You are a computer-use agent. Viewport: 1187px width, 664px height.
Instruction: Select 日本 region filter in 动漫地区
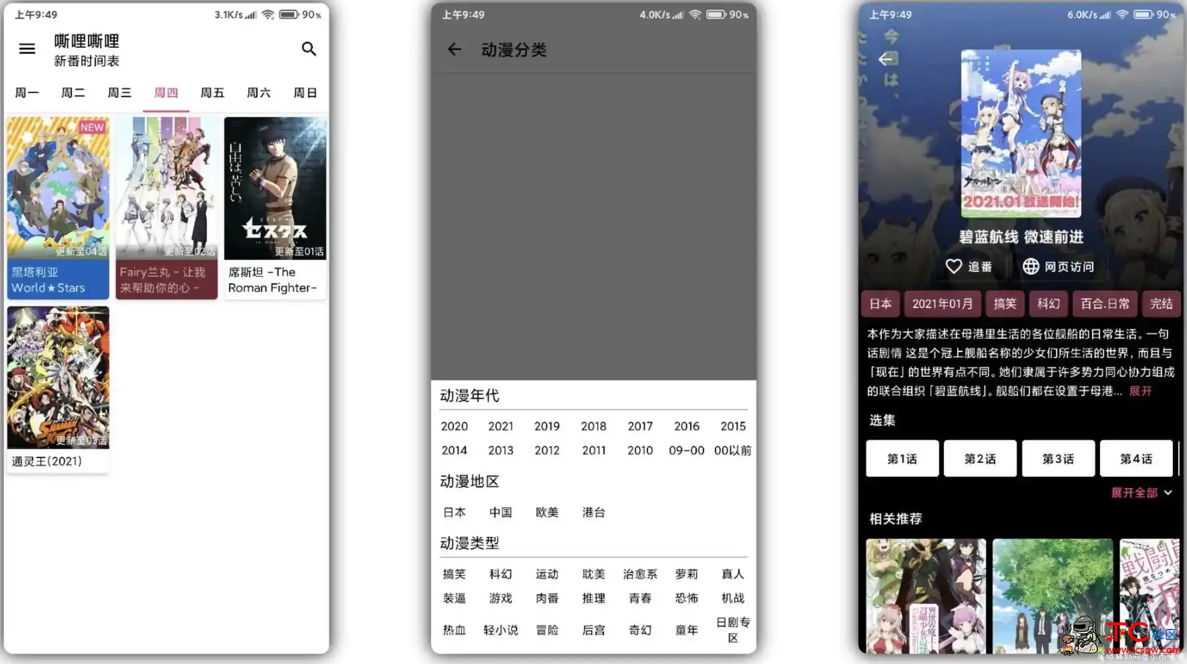pos(454,512)
